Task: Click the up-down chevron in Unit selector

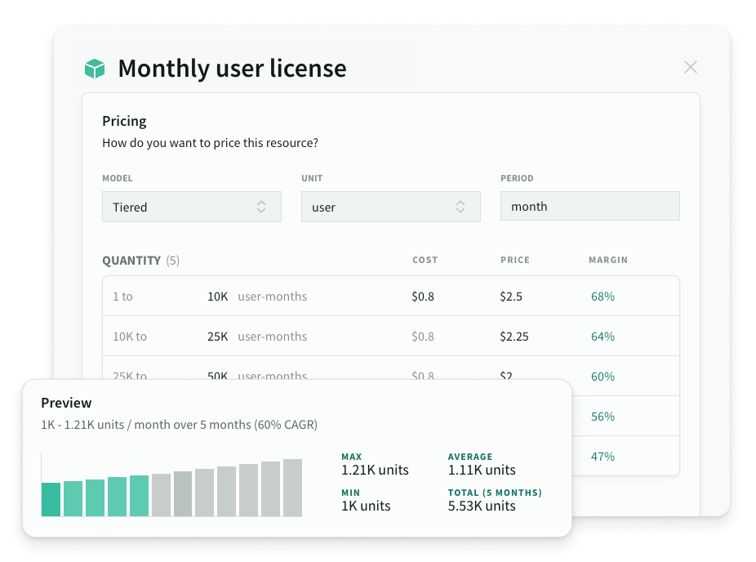Action: pos(460,207)
